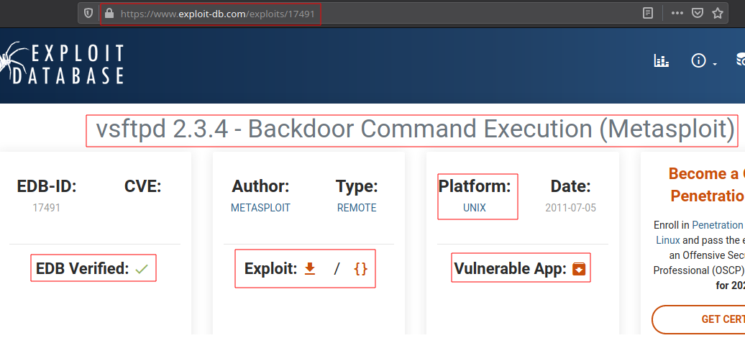This screenshot has width=745, height=338.
Task: Open the METASPLOIT author link
Action: [260, 208]
